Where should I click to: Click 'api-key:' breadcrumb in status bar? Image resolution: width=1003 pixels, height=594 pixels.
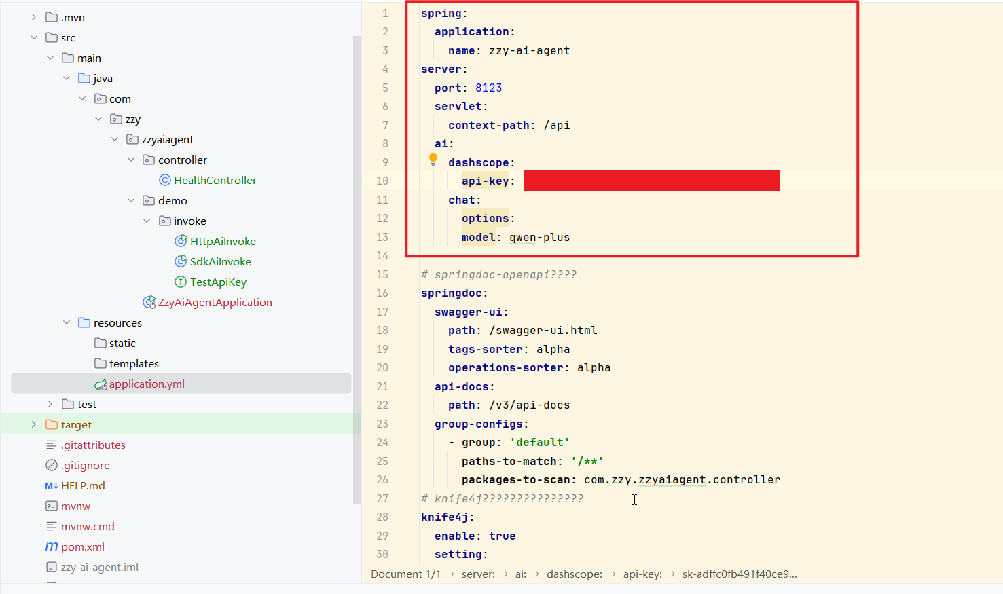[642, 574]
